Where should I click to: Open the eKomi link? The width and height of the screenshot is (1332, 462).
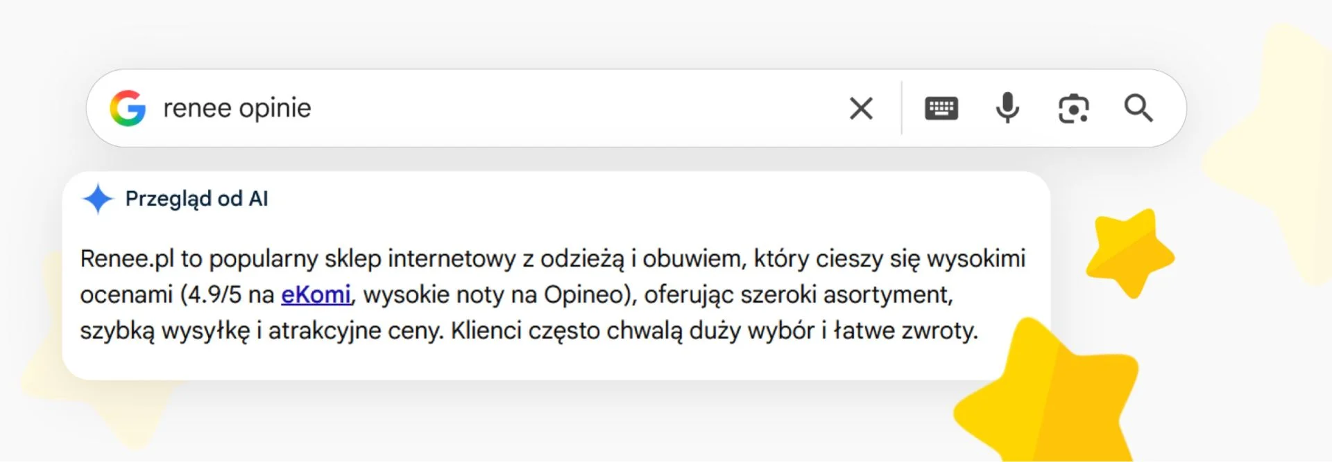click(x=316, y=295)
